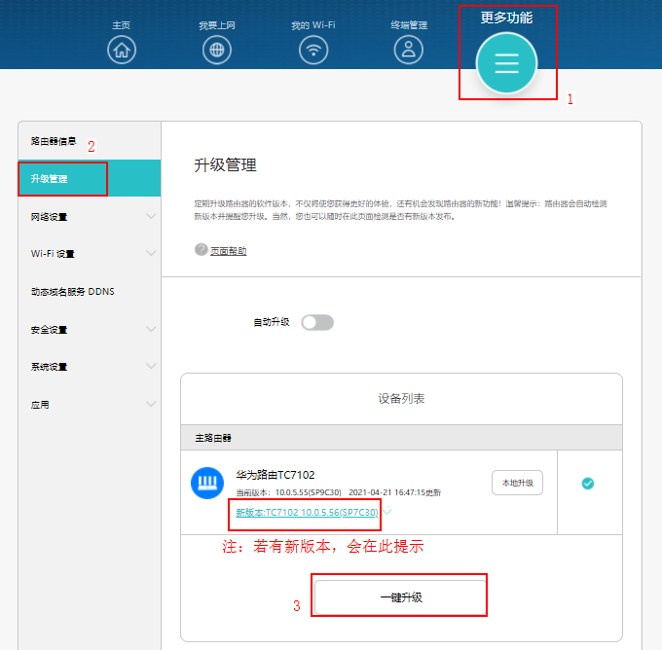Select 路由器信息 in the sidebar
This screenshot has height=650, width=662.
point(55,141)
